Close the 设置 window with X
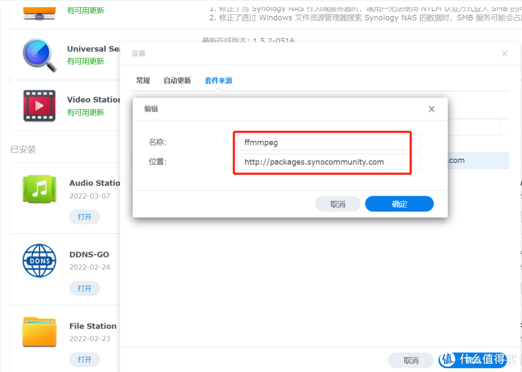 pyautogui.click(x=504, y=54)
